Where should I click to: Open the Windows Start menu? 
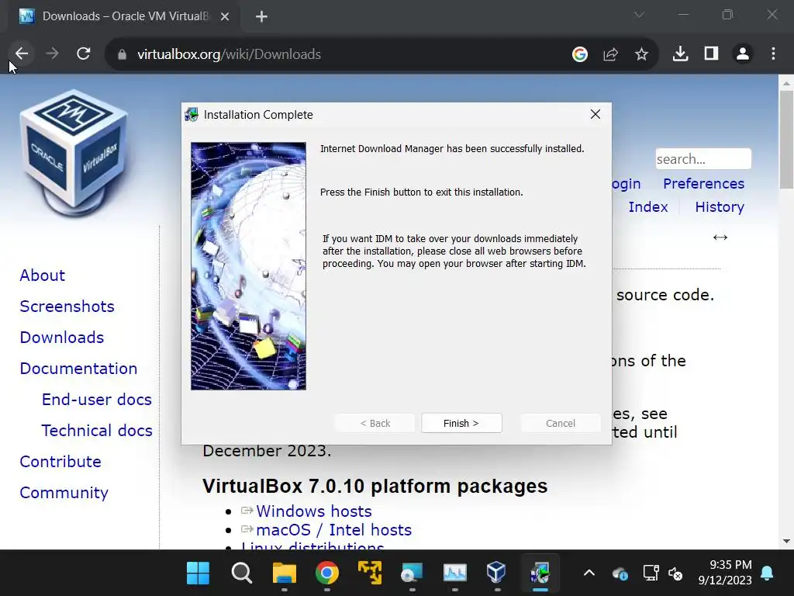coord(198,573)
